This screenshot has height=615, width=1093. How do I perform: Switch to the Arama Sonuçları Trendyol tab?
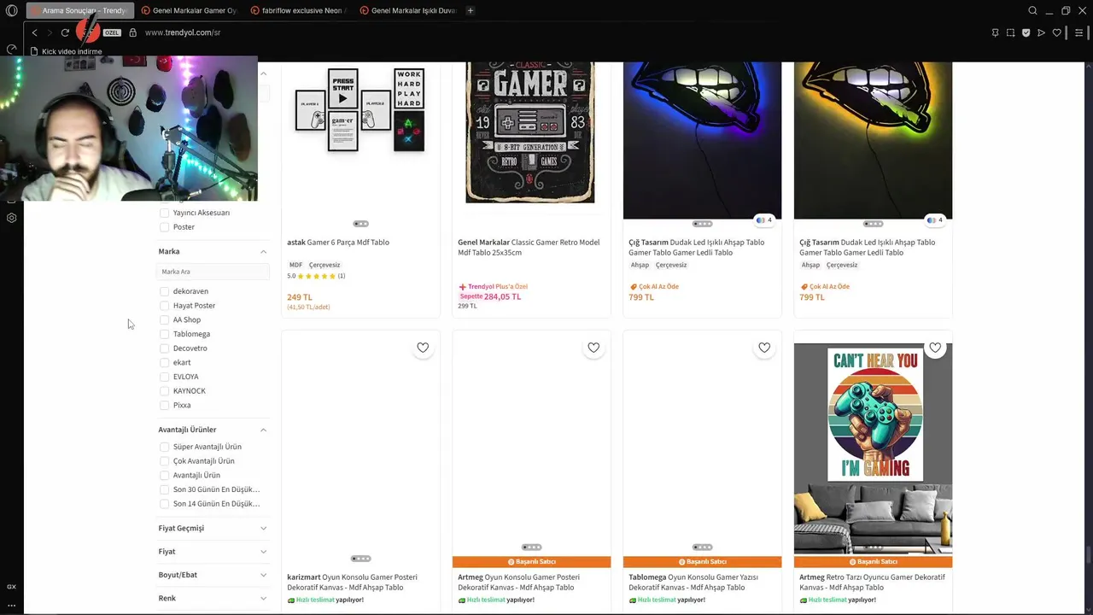(79, 10)
